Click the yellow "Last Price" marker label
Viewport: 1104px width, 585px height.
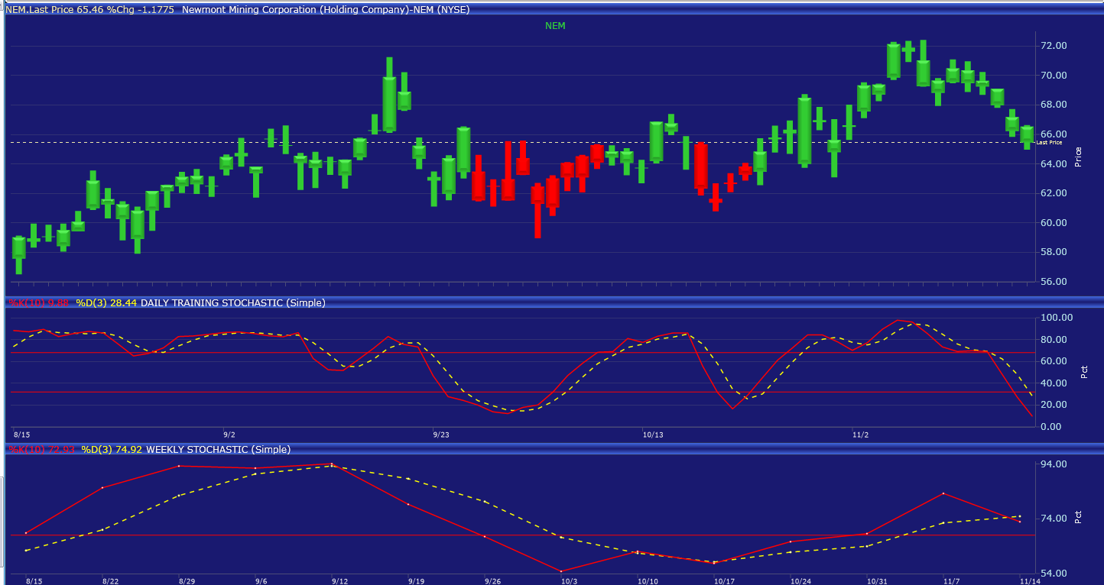[1049, 143]
